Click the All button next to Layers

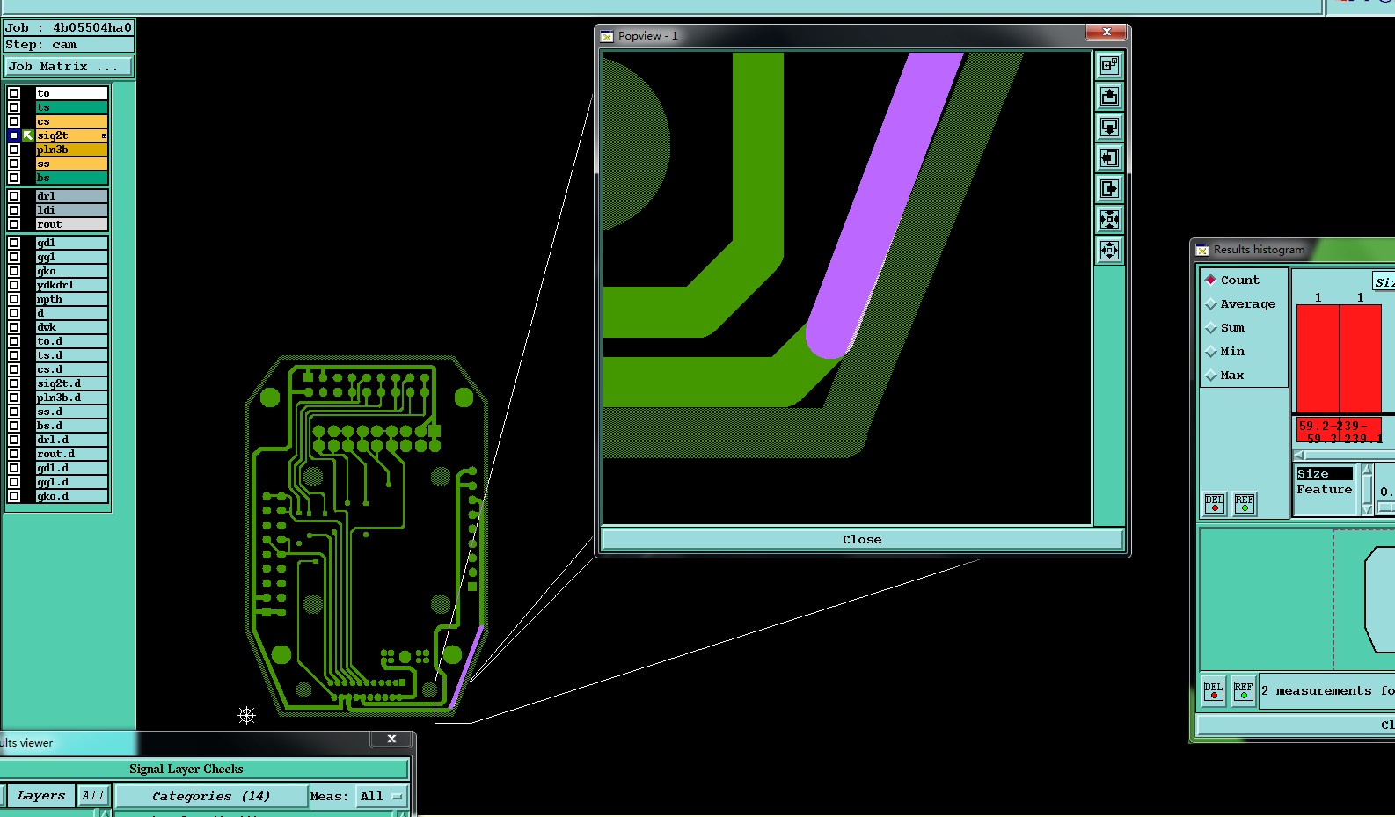(x=93, y=796)
